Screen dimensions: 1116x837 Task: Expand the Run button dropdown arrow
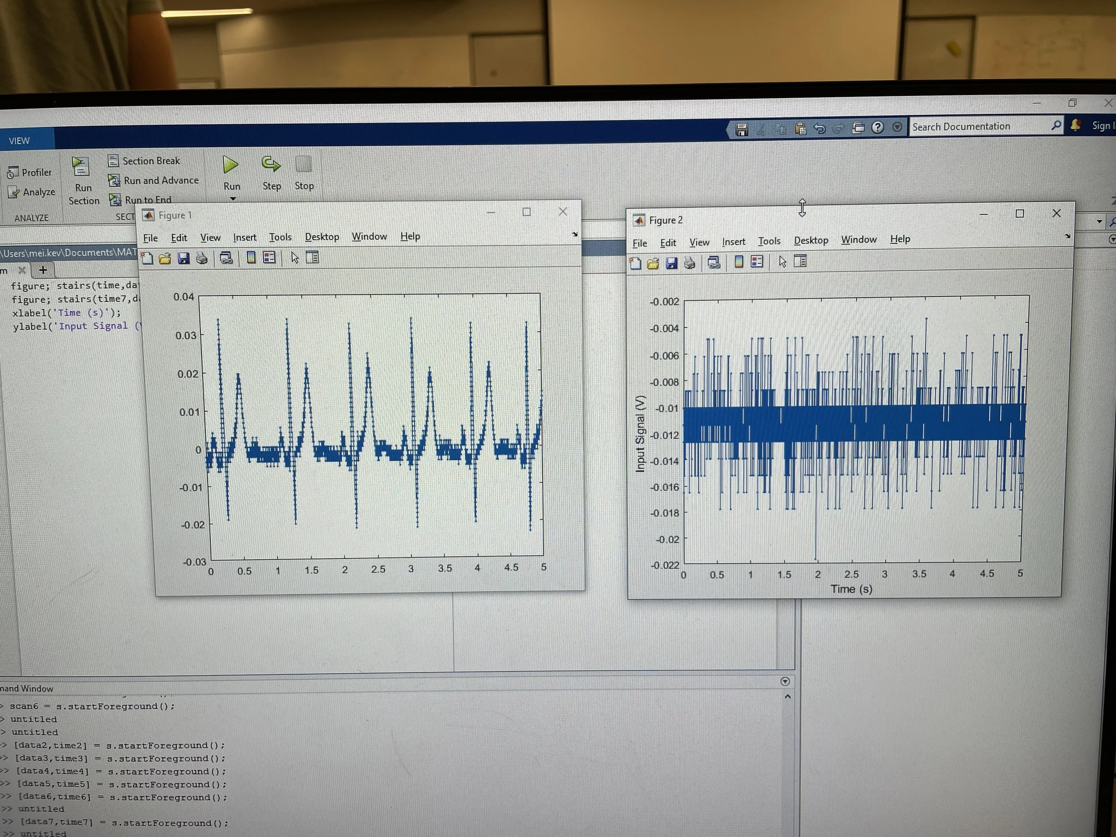coord(233,199)
